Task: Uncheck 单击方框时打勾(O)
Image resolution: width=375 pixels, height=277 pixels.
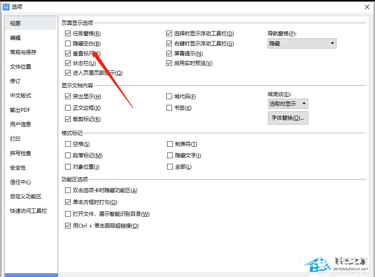Action: click(x=68, y=202)
